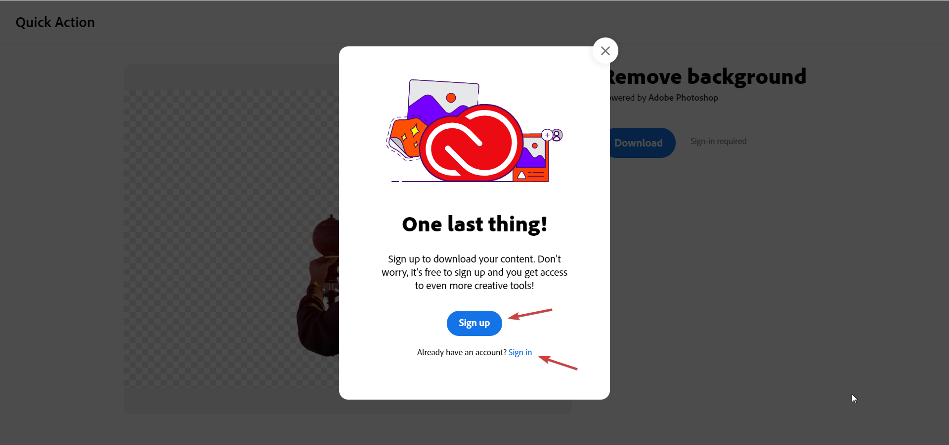949x445 pixels.
Task: Open the Sign in link
Action: (x=520, y=352)
